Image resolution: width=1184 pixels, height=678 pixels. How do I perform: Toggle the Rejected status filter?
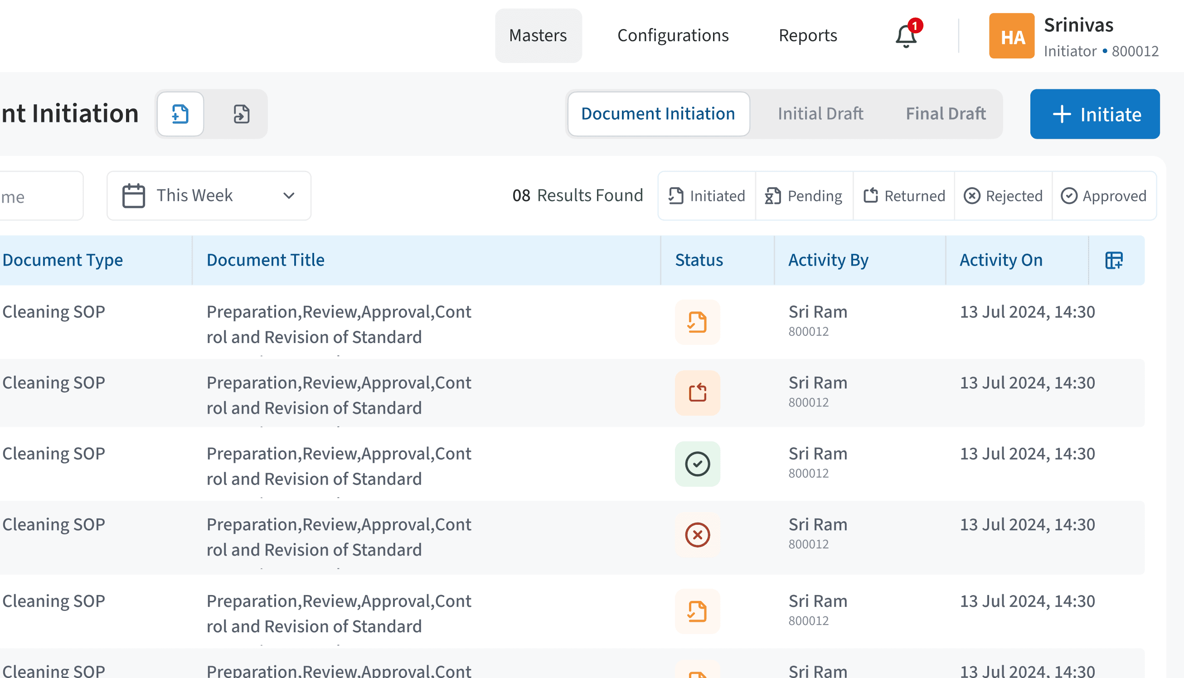[x=1003, y=196]
